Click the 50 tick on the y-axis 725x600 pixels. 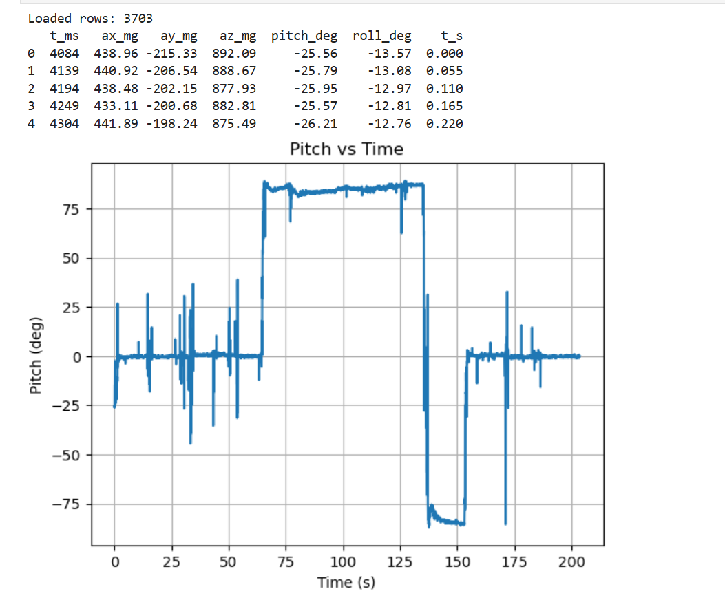[x=73, y=259]
